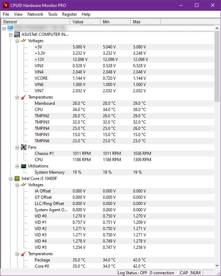Click the Intel Core i5 CPU chip icon
The height and width of the screenshot is (276, 221).
pos(17,179)
